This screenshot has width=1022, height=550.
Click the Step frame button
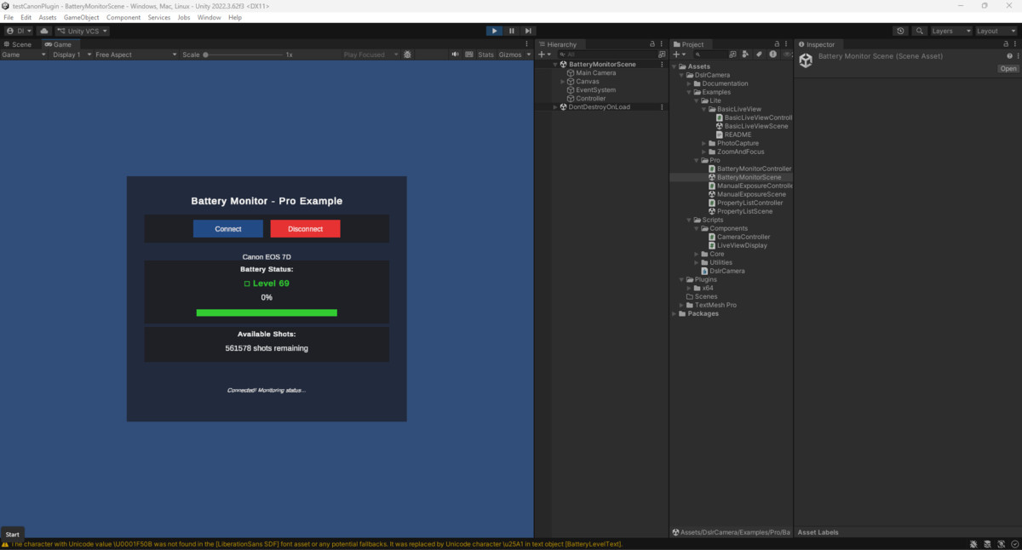[529, 31]
